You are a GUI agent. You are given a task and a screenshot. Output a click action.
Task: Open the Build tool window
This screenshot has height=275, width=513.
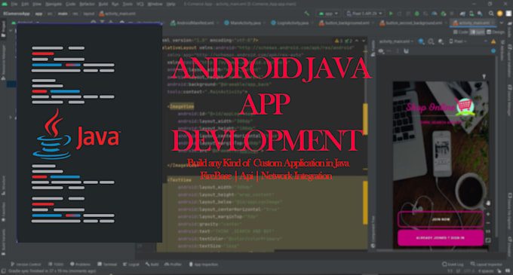[152, 264]
